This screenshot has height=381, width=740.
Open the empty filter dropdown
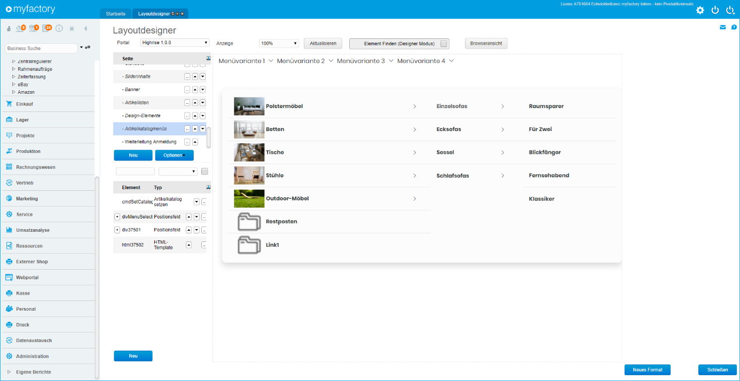178,172
